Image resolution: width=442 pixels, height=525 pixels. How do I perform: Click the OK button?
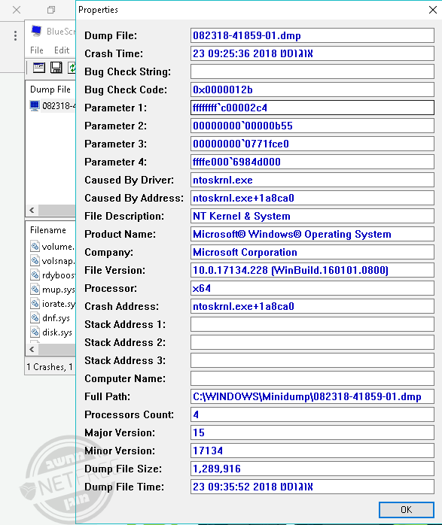(x=406, y=509)
